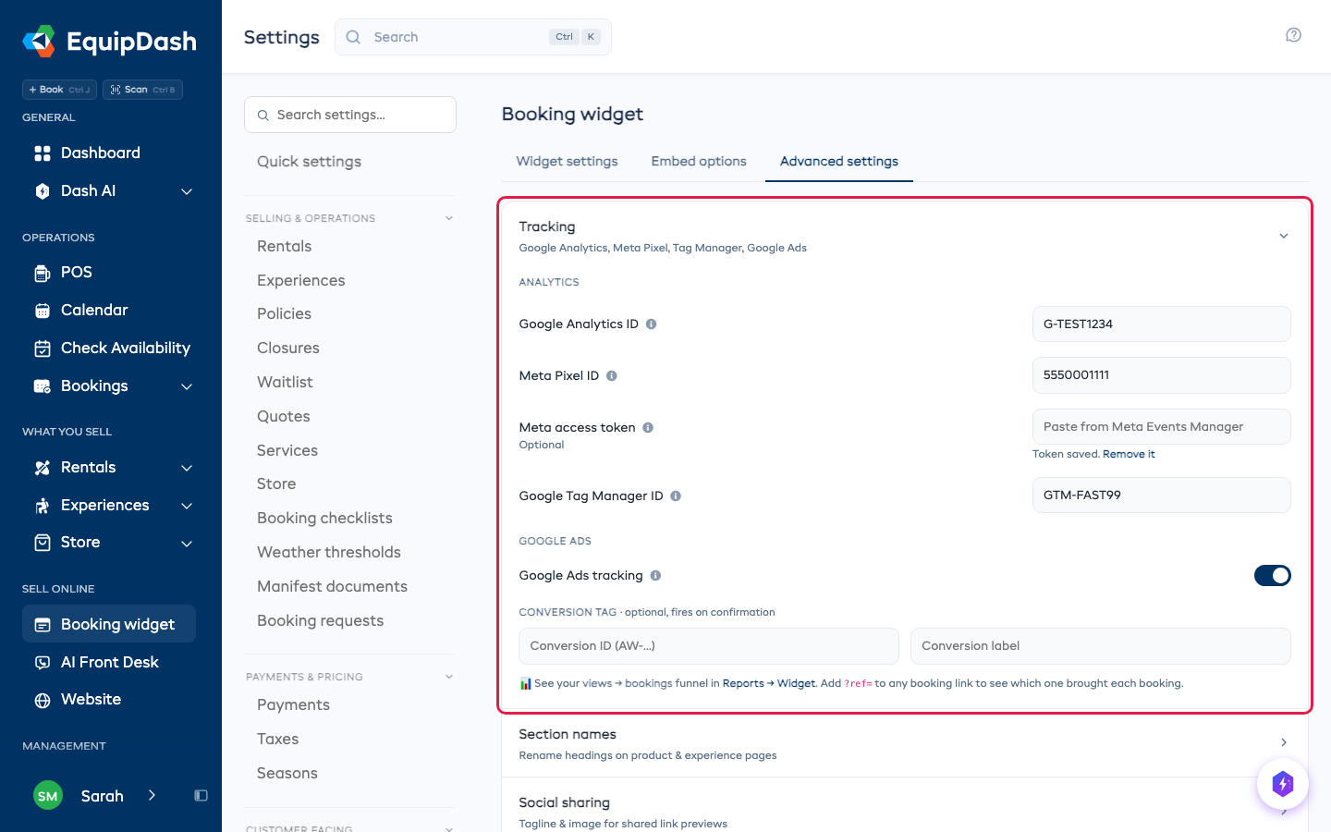The width and height of the screenshot is (1331, 832).
Task: Expand the Bookings sidebar menu
Action: (x=187, y=386)
